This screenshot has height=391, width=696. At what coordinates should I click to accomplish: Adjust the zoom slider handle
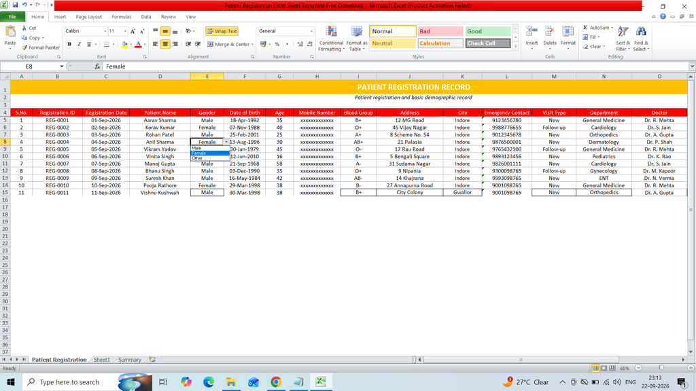pos(661,368)
